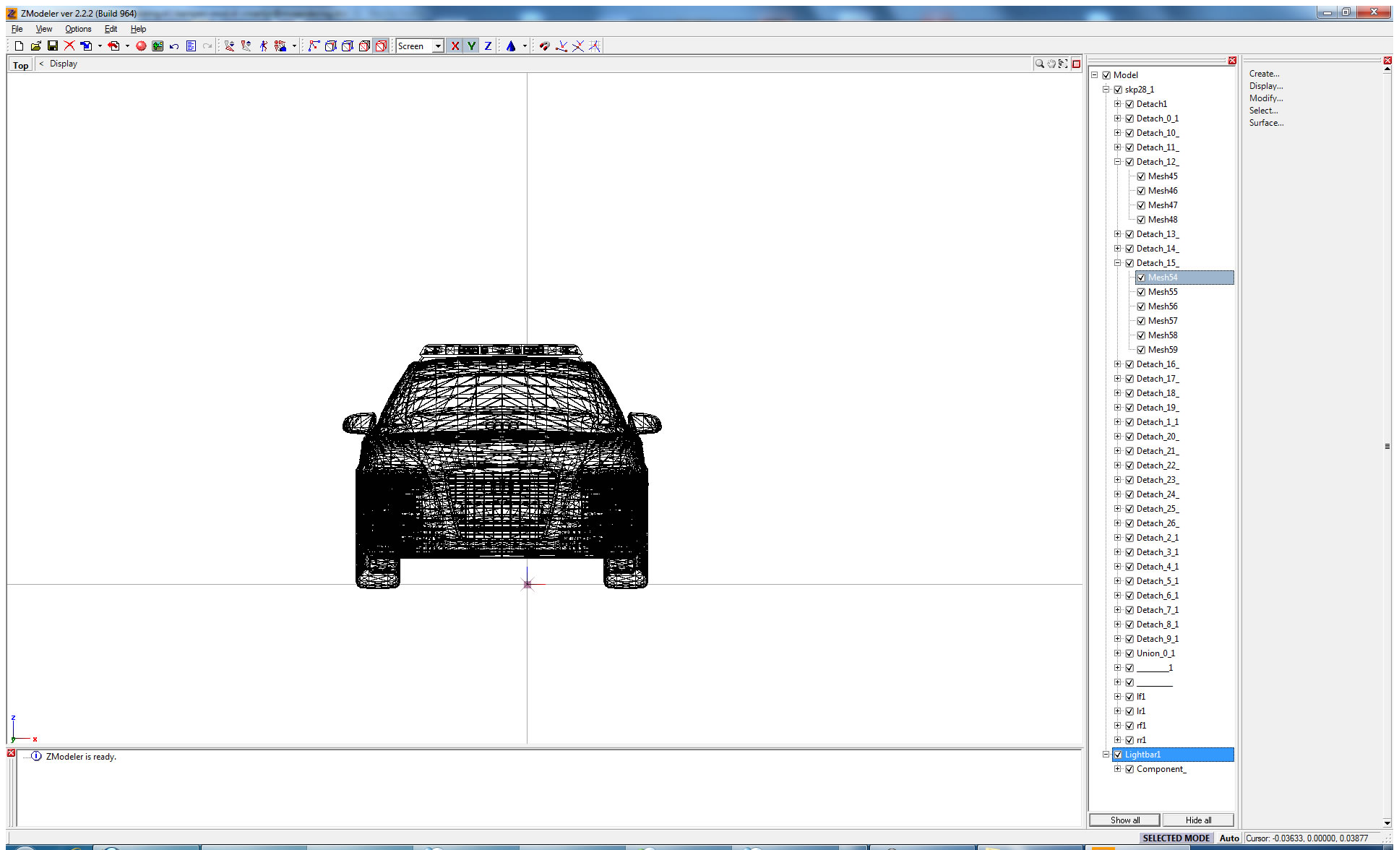Click the Auto status bar indicator
The height and width of the screenshot is (850, 1399).
pos(1228,838)
